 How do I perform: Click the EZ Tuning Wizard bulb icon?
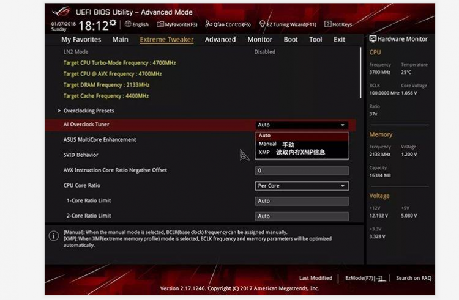tap(263, 24)
